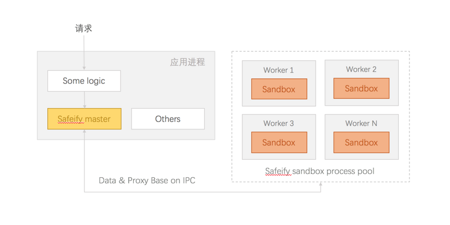450x225 pixels.
Task: Click the horizontal IPC connector line at bottom
Action: point(202,192)
